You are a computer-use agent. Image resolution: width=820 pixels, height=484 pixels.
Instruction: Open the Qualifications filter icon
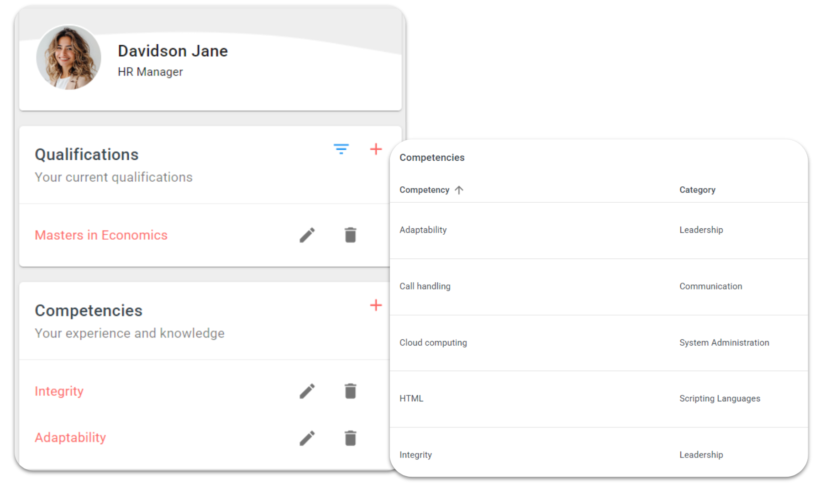click(x=341, y=149)
